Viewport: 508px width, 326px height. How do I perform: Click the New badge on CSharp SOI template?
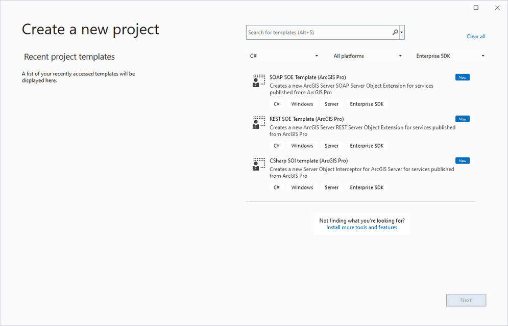point(463,160)
